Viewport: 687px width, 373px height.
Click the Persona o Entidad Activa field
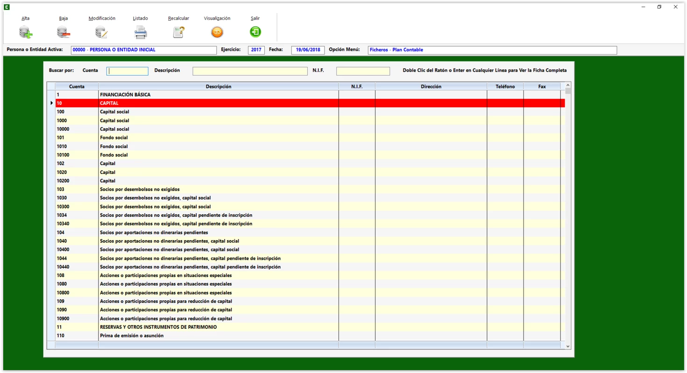pos(144,50)
